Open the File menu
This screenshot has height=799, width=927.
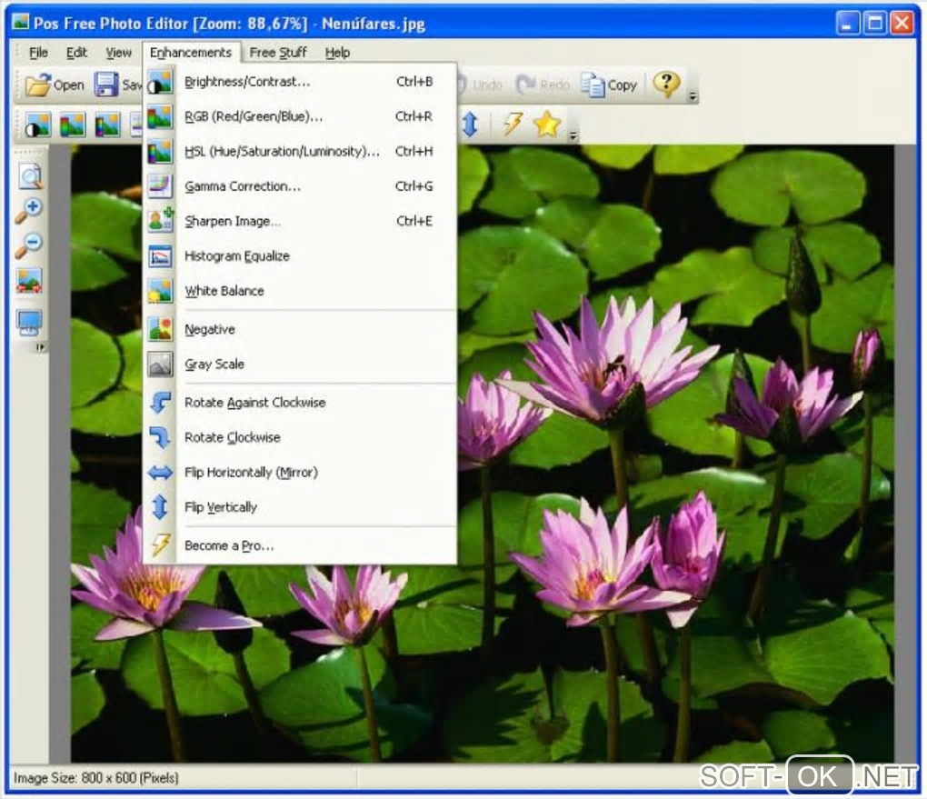tap(38, 53)
